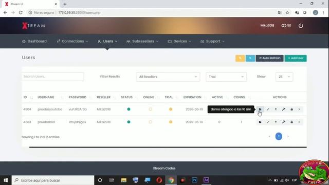Select the Xtream UI browser tab

click(31, 4)
